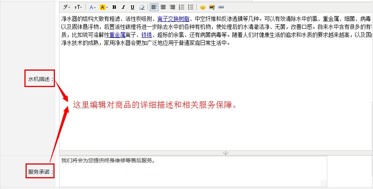Image resolution: width=373 pixels, height=189 pixels.
Task: Click the insert image icon
Action: 212,7
